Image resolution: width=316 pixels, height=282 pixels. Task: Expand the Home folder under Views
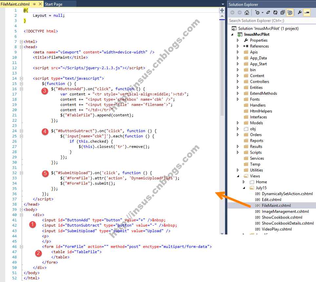pyautogui.click(x=244, y=182)
